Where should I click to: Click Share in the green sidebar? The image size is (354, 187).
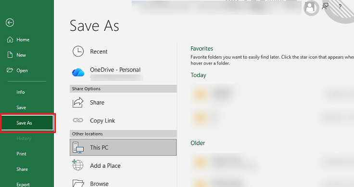coord(27,169)
